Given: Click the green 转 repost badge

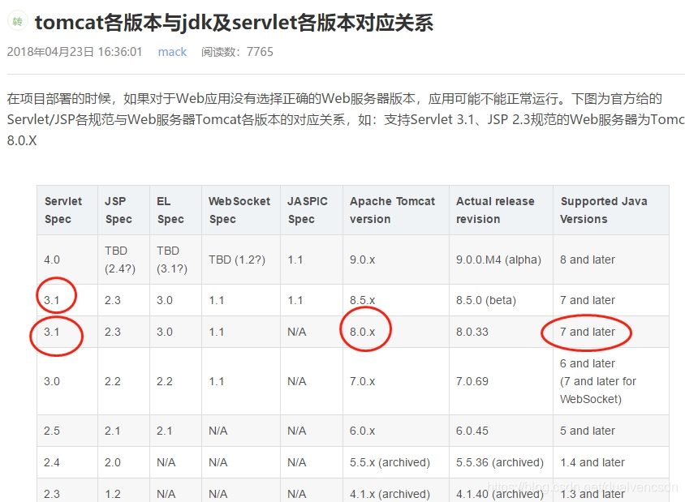Looking at the screenshot, I should (17, 23).
